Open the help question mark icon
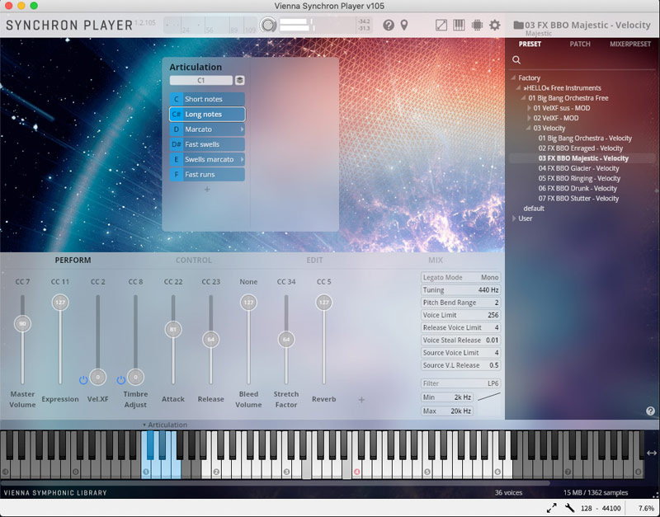 tap(389, 26)
